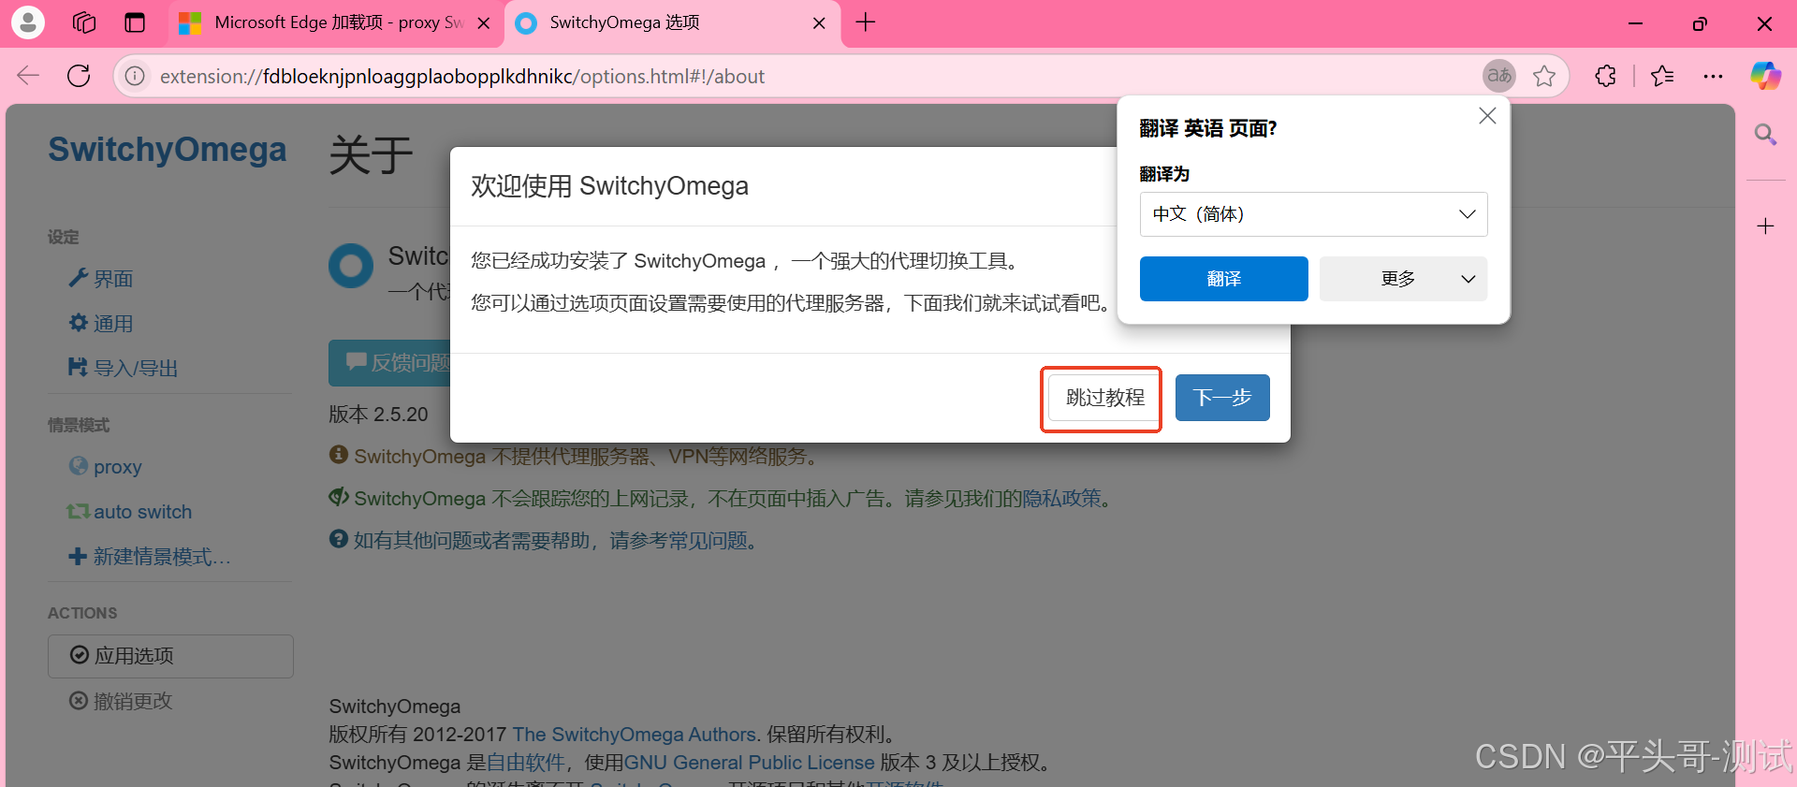Click the 撤销更改 button

[x=121, y=700]
